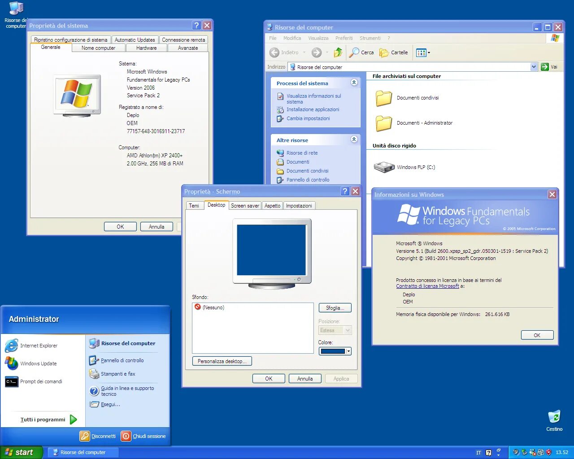
Task: Open the Preferiti menu
Action: 344,38
